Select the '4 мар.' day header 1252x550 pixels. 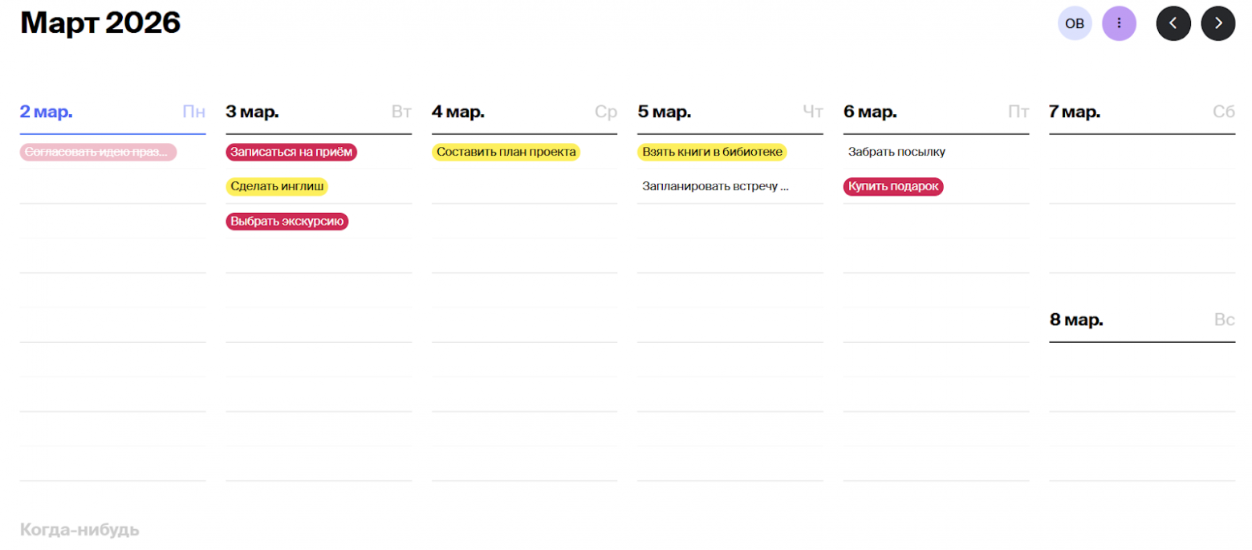458,112
